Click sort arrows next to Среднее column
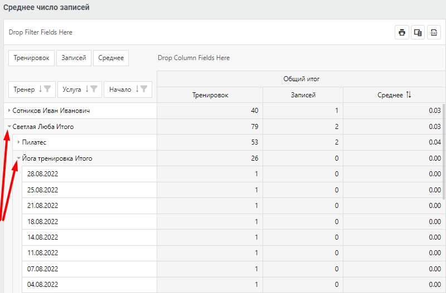The image size is (446, 293). tap(409, 95)
